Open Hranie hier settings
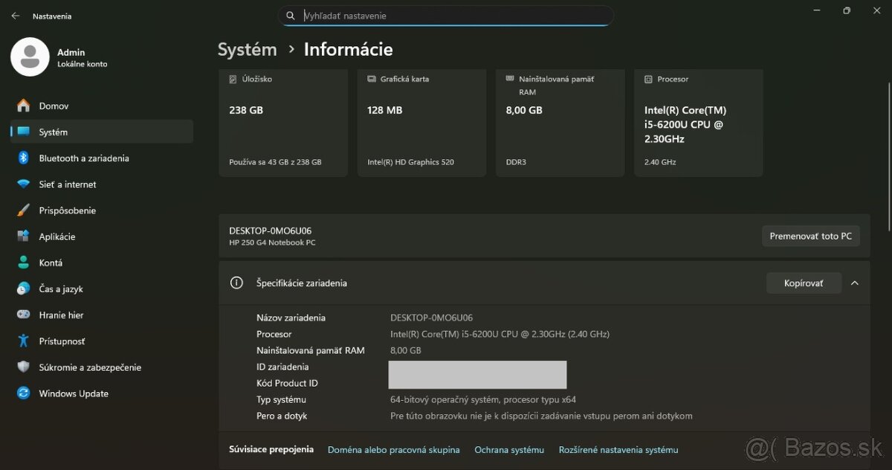 pos(65,315)
